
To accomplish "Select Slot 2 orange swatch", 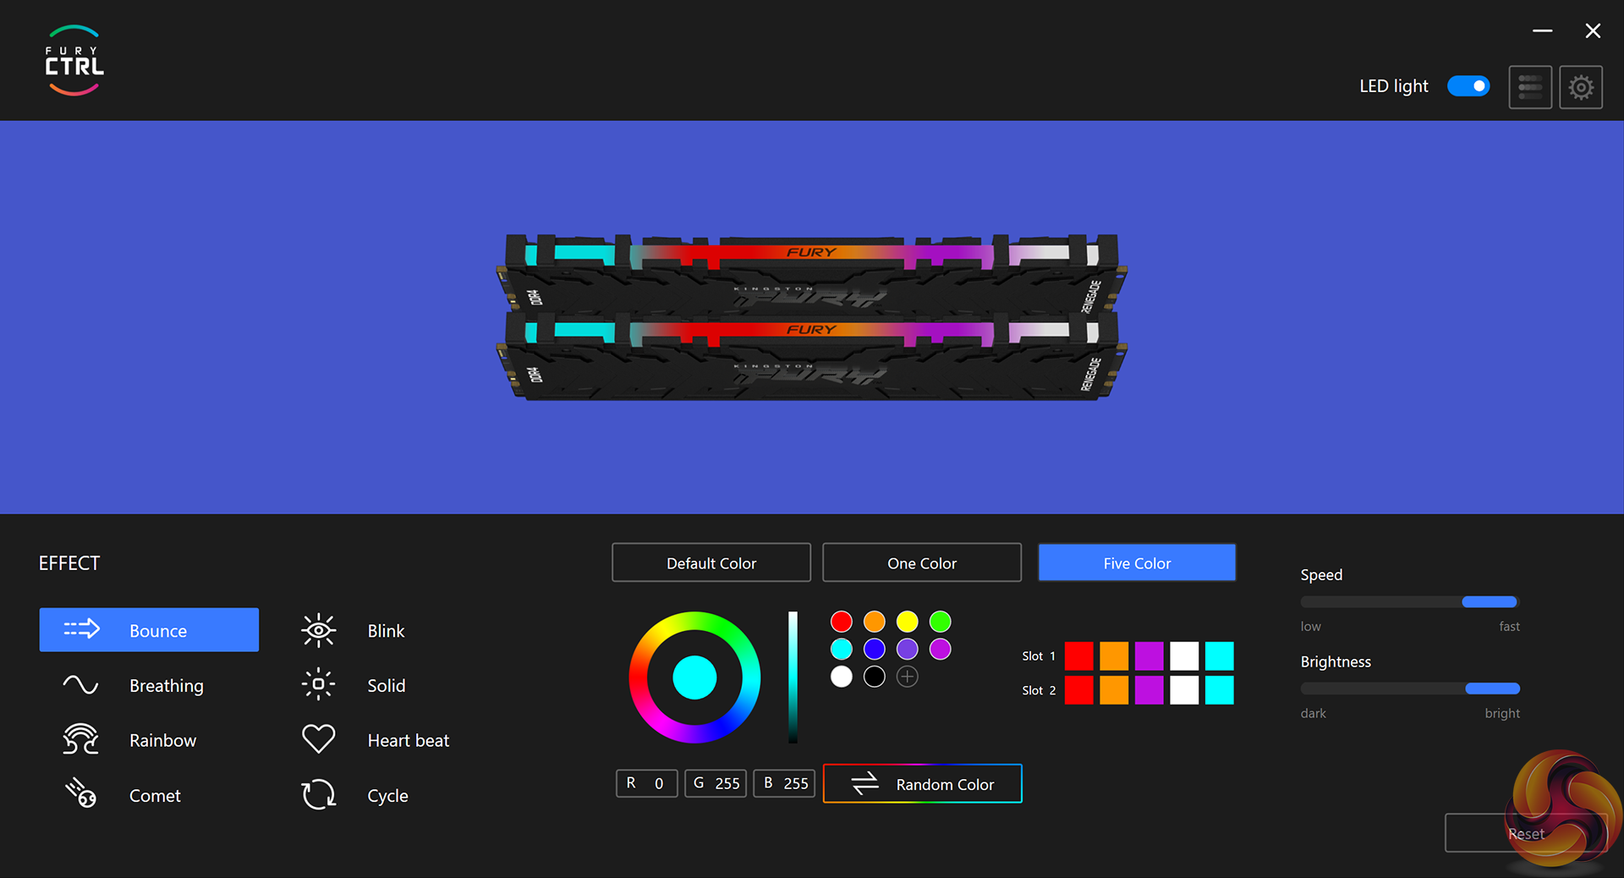I will coord(1114,690).
